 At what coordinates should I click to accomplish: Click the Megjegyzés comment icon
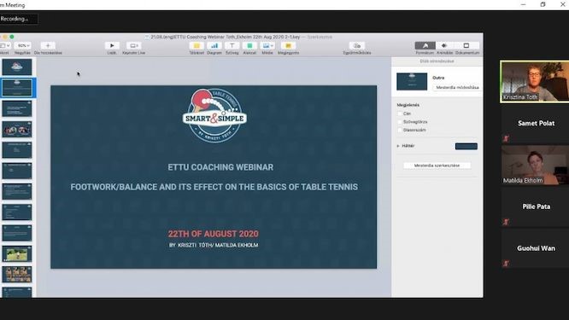tap(288, 46)
